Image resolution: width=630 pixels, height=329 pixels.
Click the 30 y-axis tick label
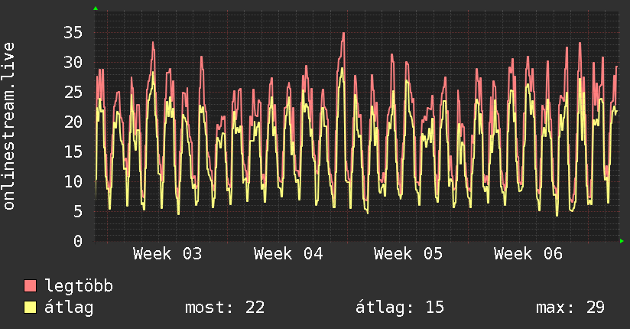click(x=73, y=62)
